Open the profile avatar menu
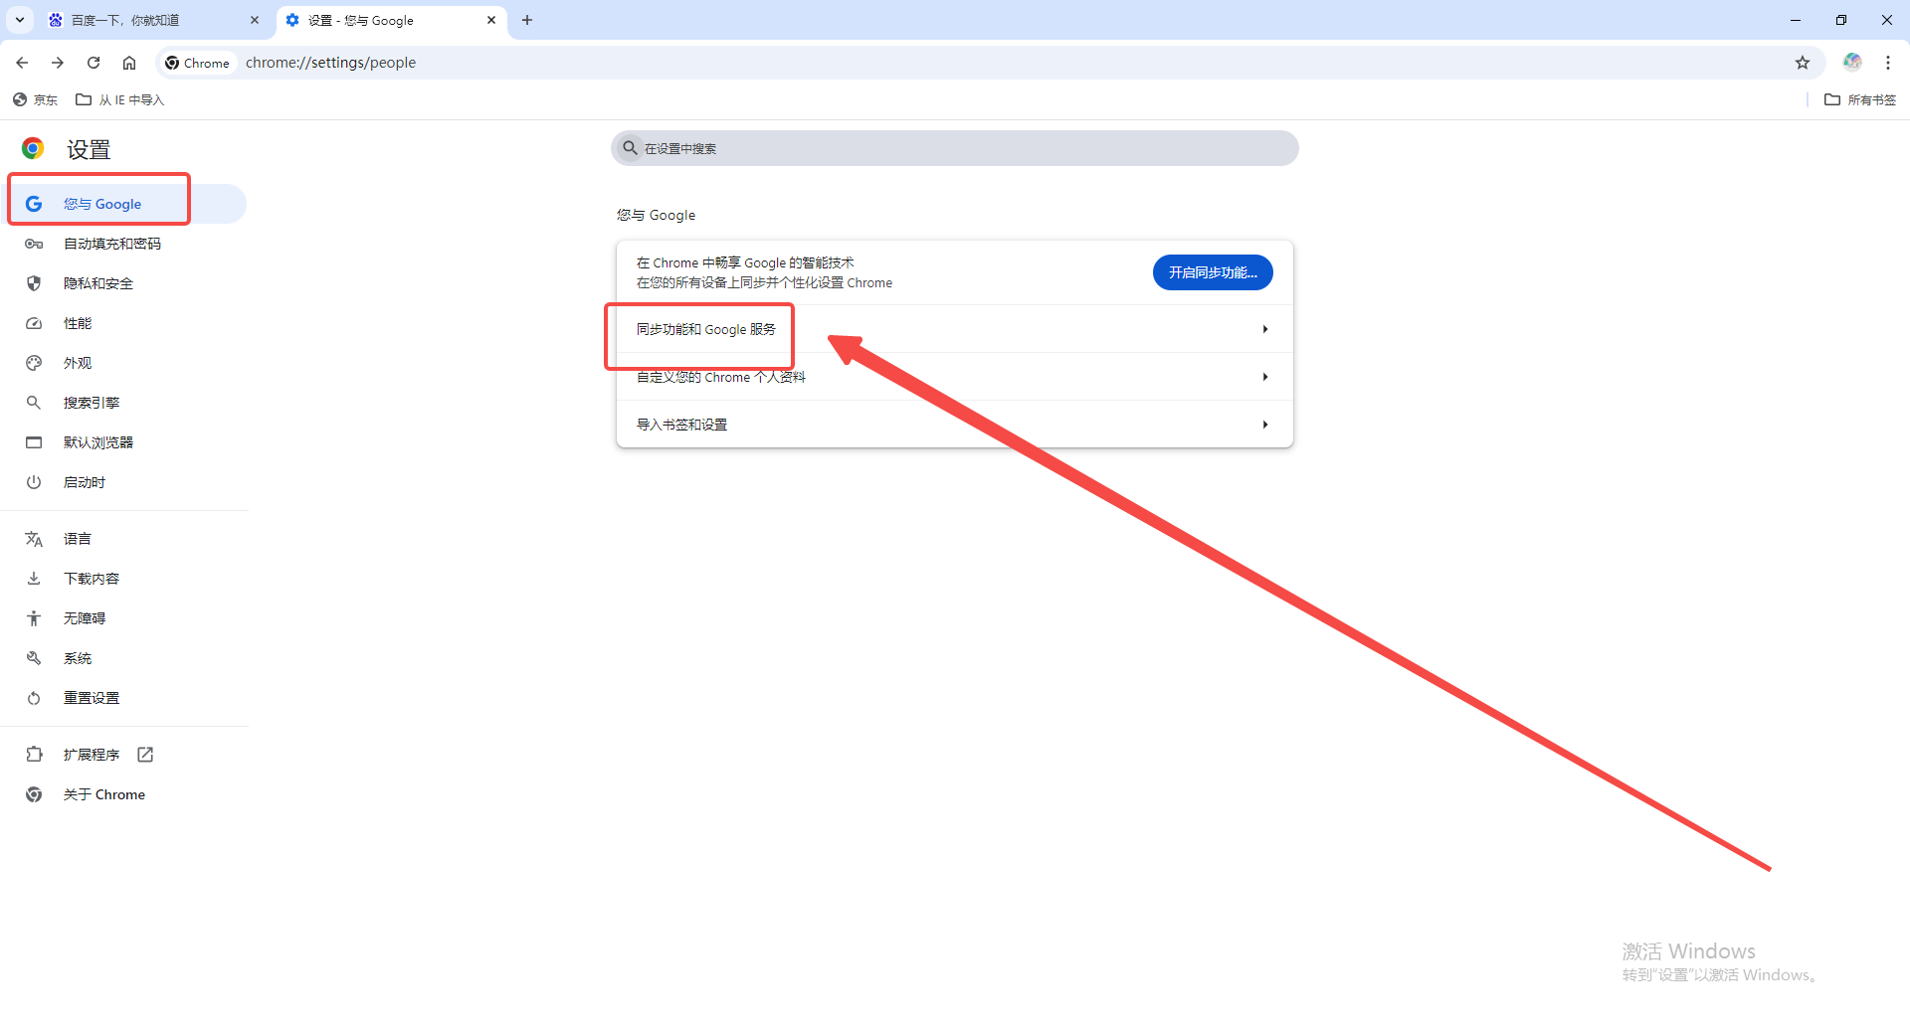 point(1852,63)
